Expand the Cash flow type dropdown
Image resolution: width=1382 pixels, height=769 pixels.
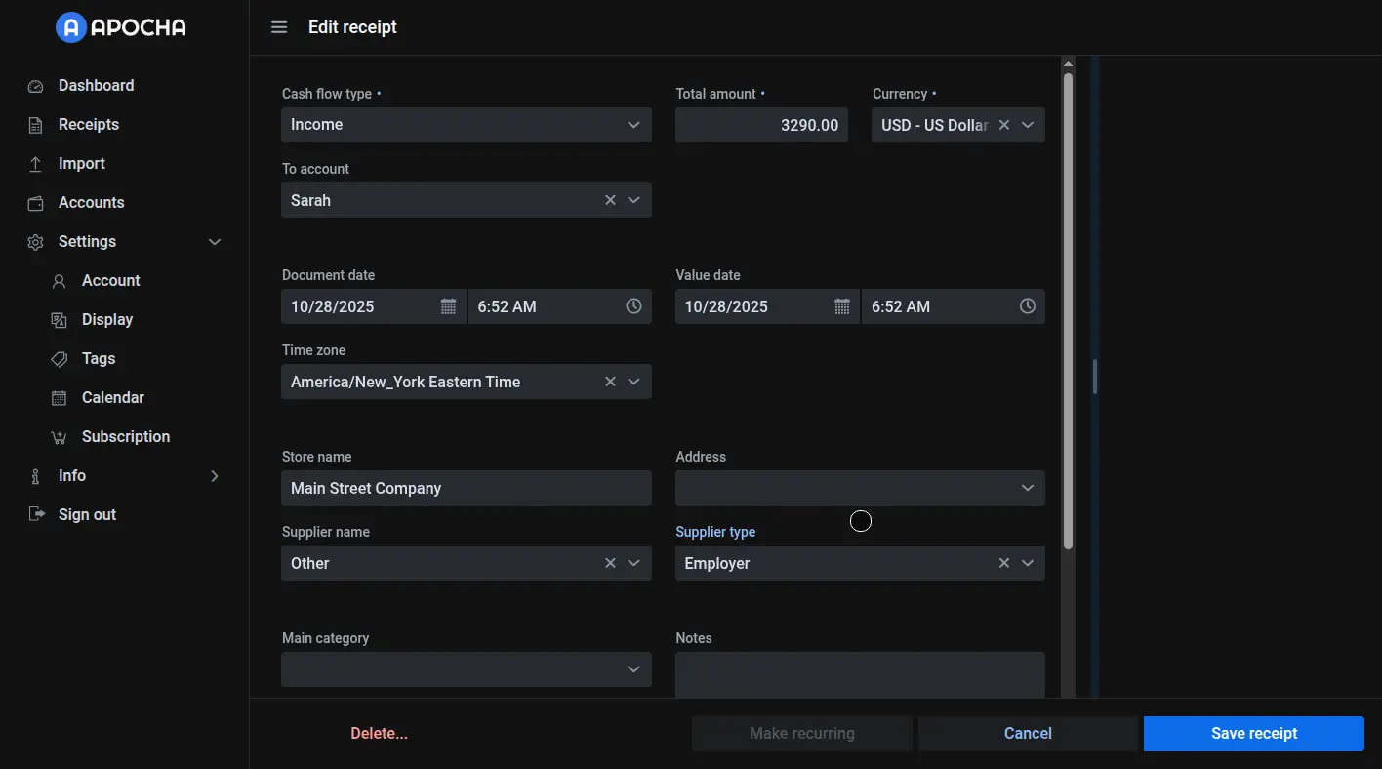(x=633, y=125)
